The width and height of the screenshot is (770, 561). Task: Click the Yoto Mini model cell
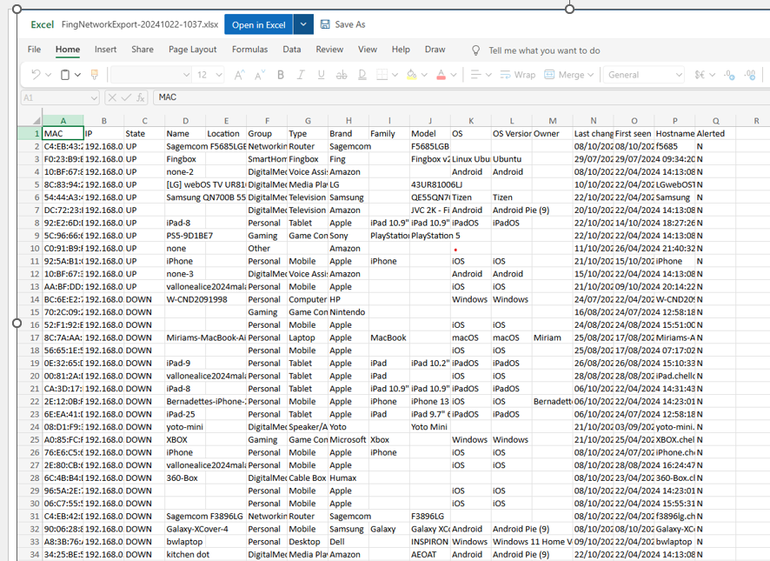(429, 427)
